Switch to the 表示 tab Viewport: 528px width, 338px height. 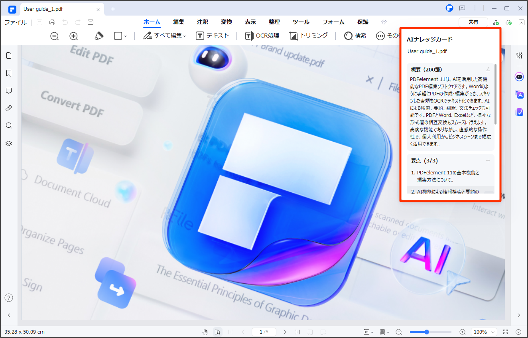pyautogui.click(x=250, y=22)
